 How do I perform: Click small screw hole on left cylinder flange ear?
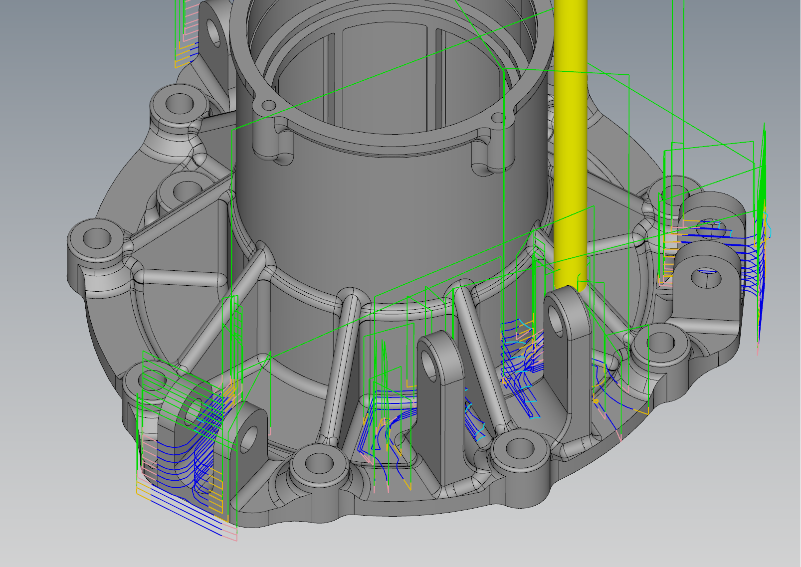269,105
